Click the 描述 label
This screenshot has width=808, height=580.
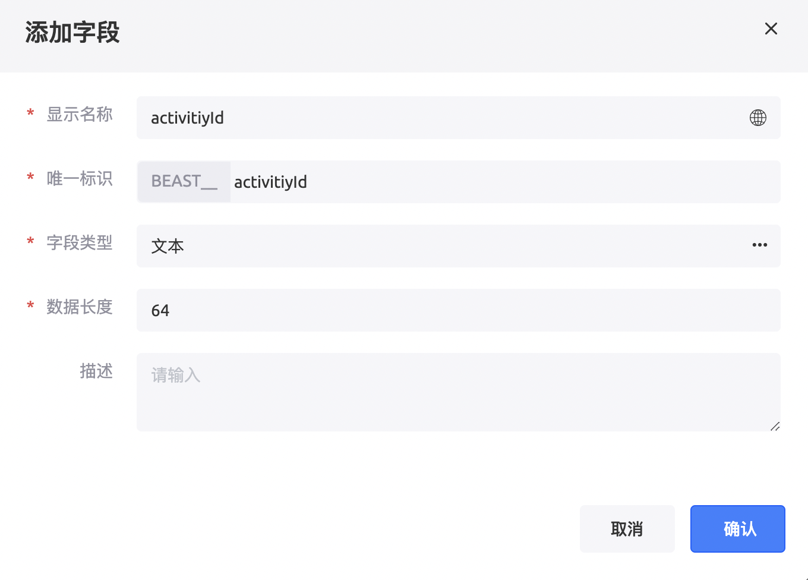point(96,371)
